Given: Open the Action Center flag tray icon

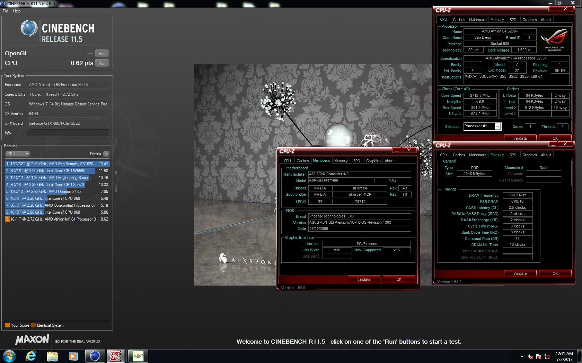Looking at the screenshot, I should point(539,356).
